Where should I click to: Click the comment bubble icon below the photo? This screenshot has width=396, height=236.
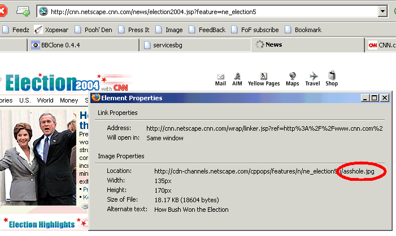click(x=85, y=207)
